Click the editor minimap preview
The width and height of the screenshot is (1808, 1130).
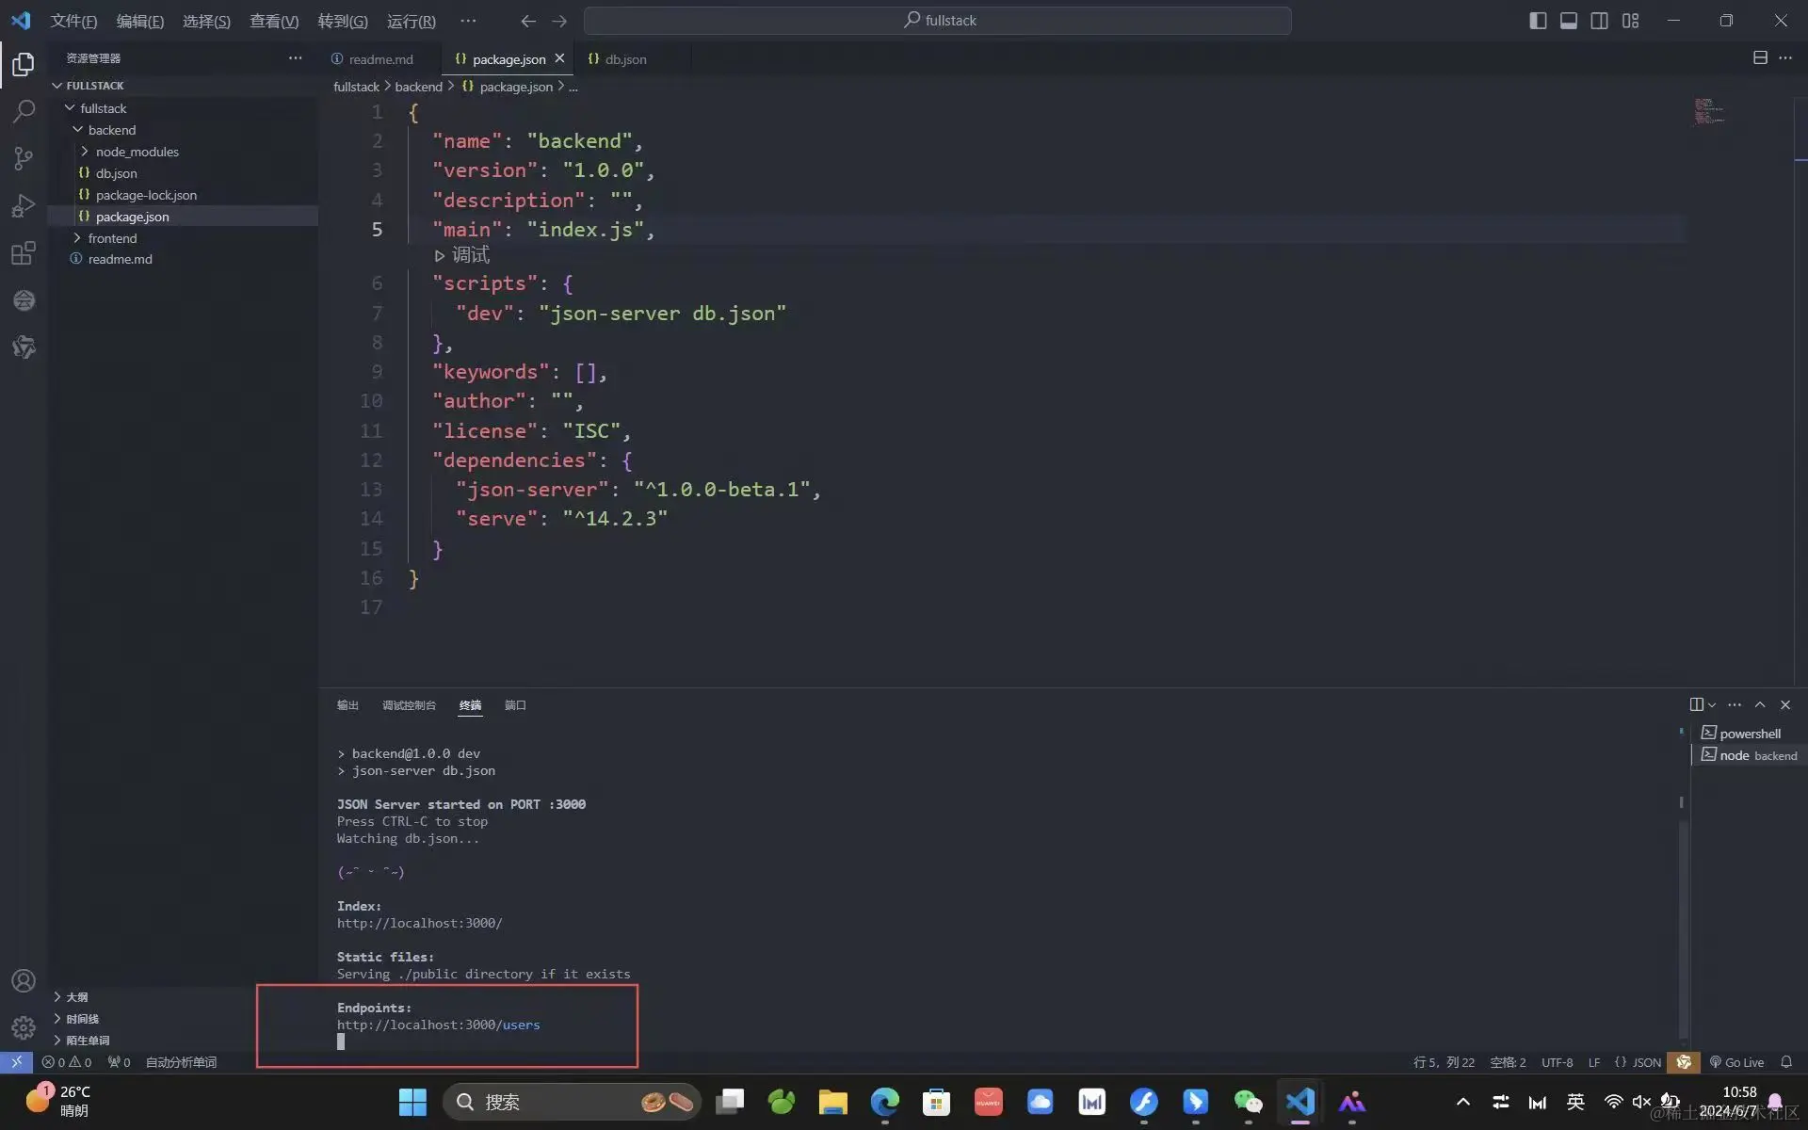tap(1709, 111)
